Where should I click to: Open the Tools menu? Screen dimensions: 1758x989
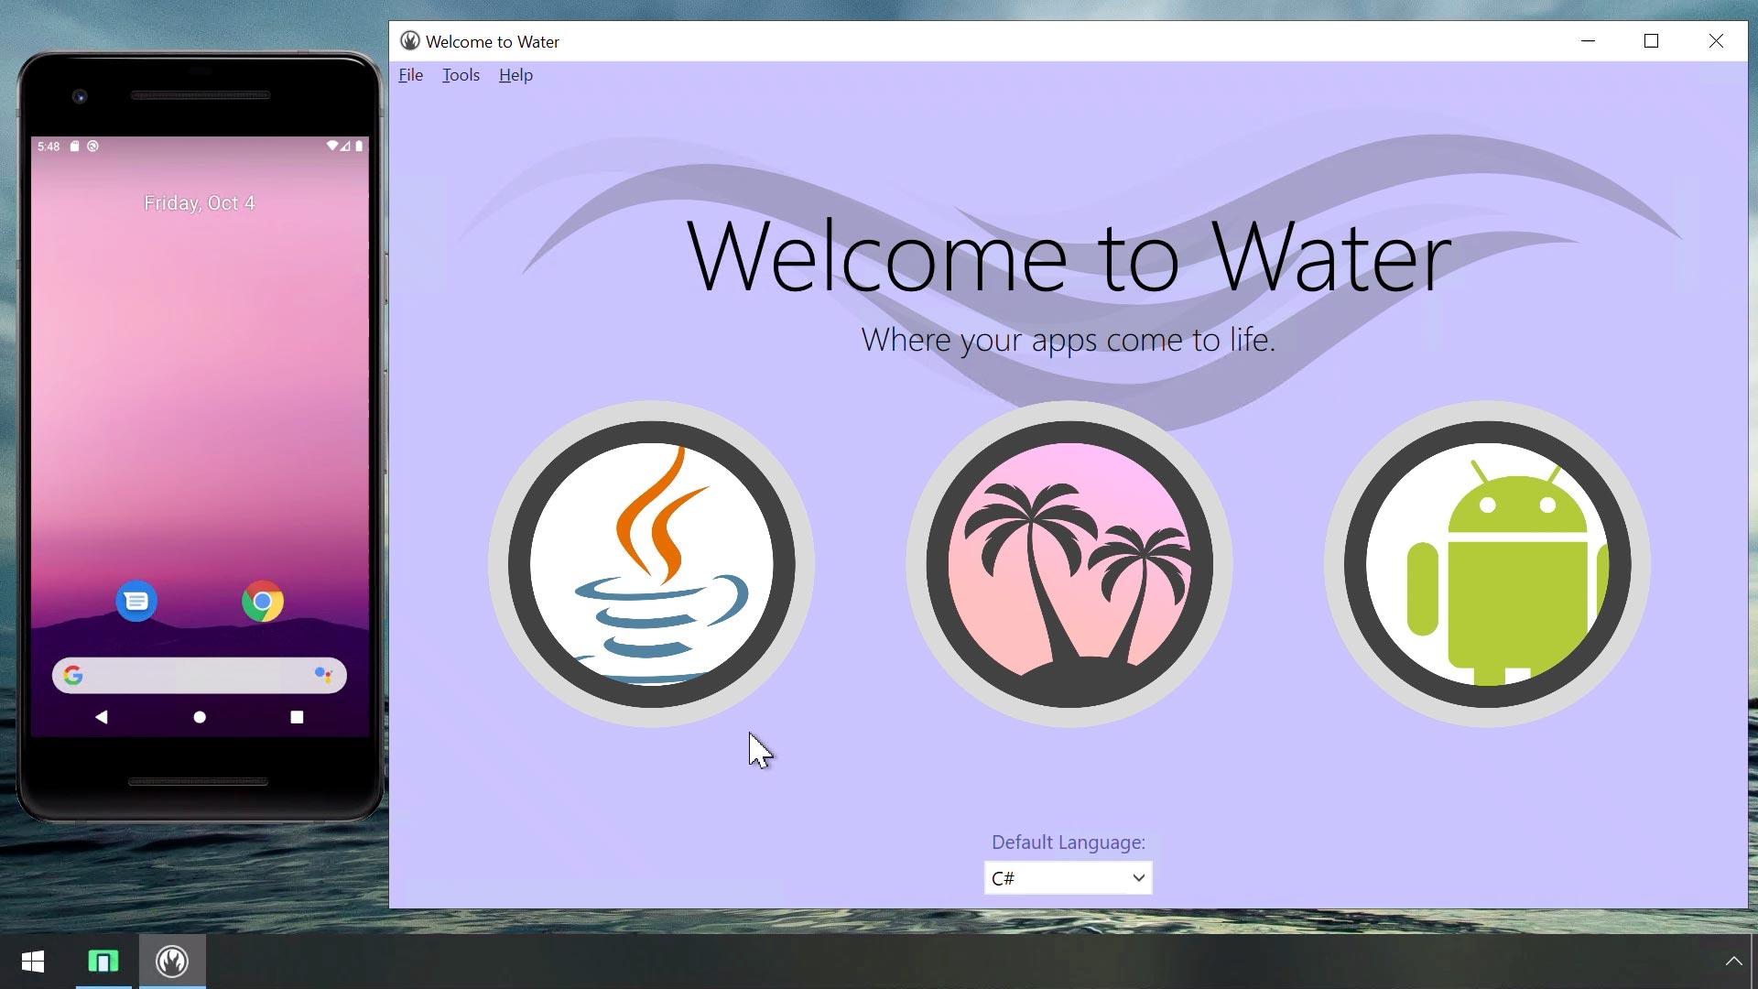pyautogui.click(x=461, y=75)
